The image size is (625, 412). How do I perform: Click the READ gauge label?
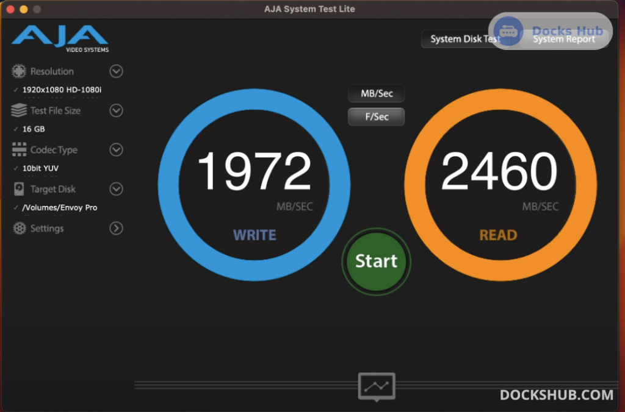point(498,235)
